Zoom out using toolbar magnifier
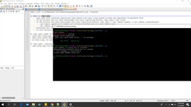This screenshot has width=191, height=107. pyautogui.click(x=45, y=6)
